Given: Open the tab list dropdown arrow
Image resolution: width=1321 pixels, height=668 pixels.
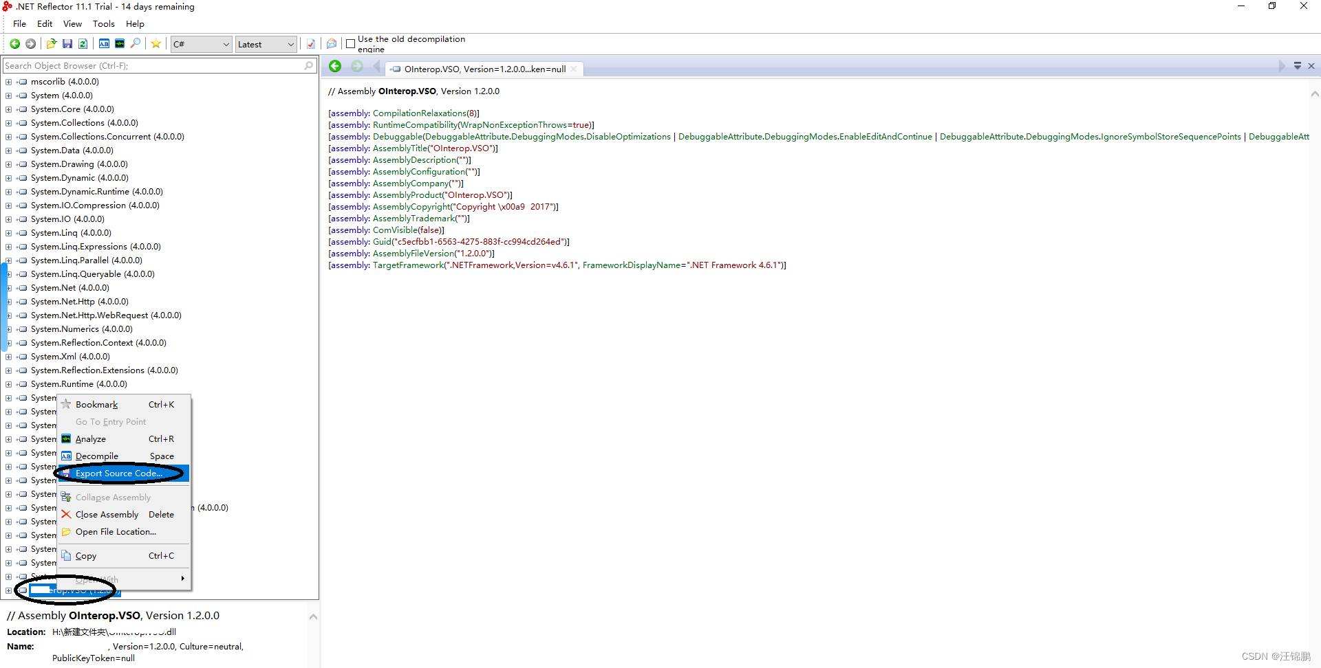Looking at the screenshot, I should click(1298, 66).
